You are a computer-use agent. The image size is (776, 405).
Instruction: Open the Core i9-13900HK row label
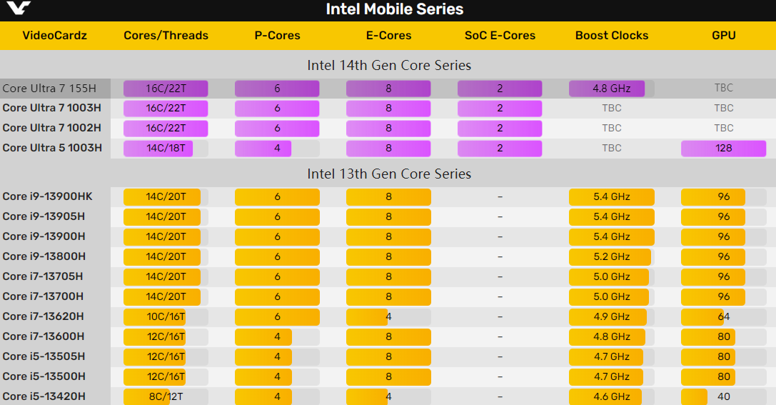click(x=47, y=196)
